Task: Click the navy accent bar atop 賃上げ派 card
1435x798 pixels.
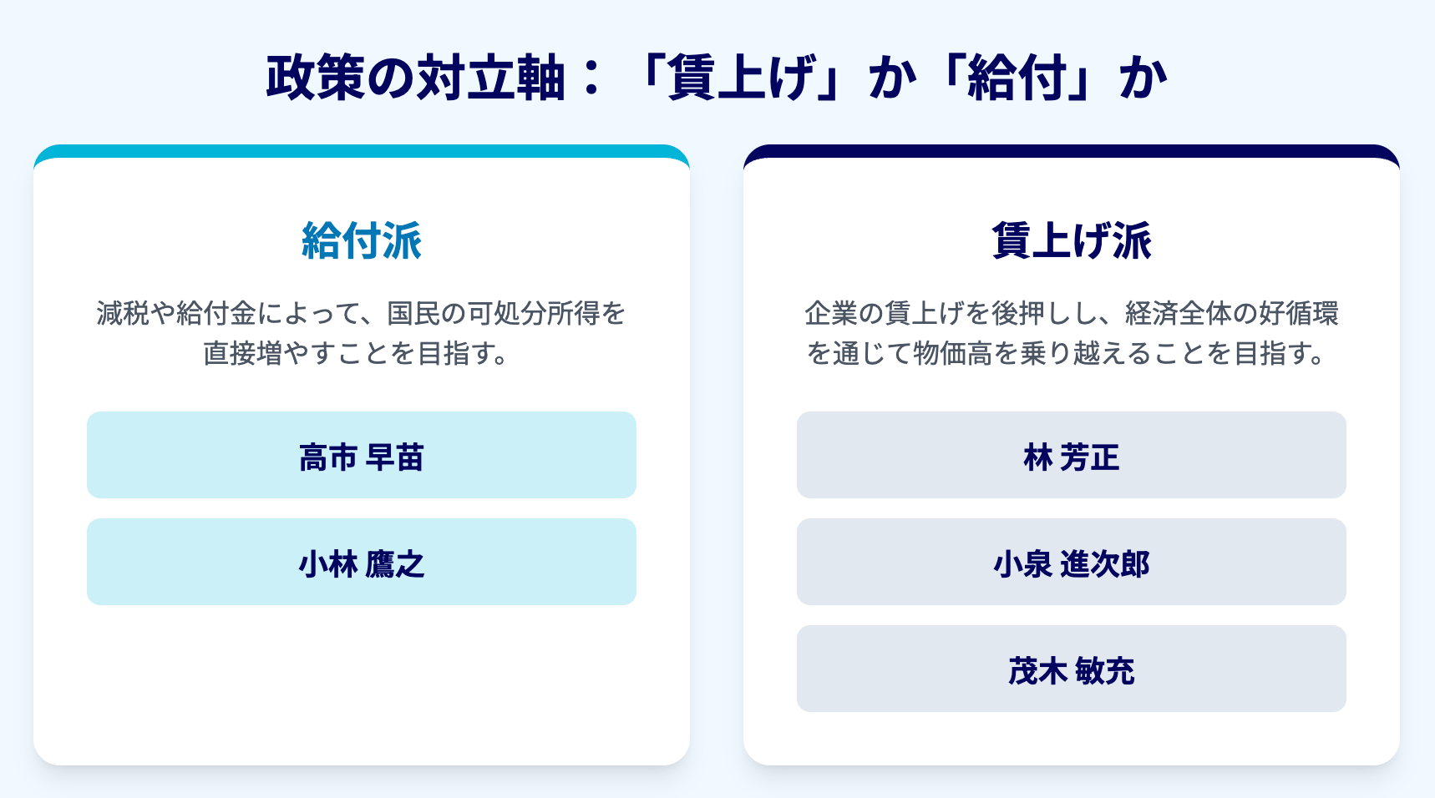Action: coord(1071,151)
